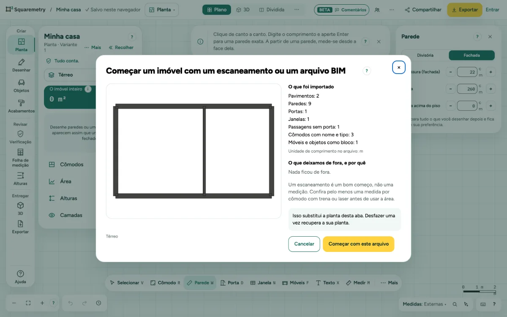Screen dimensions: 507x317
Task: Select the Divisória wall type
Action: (425, 55)
